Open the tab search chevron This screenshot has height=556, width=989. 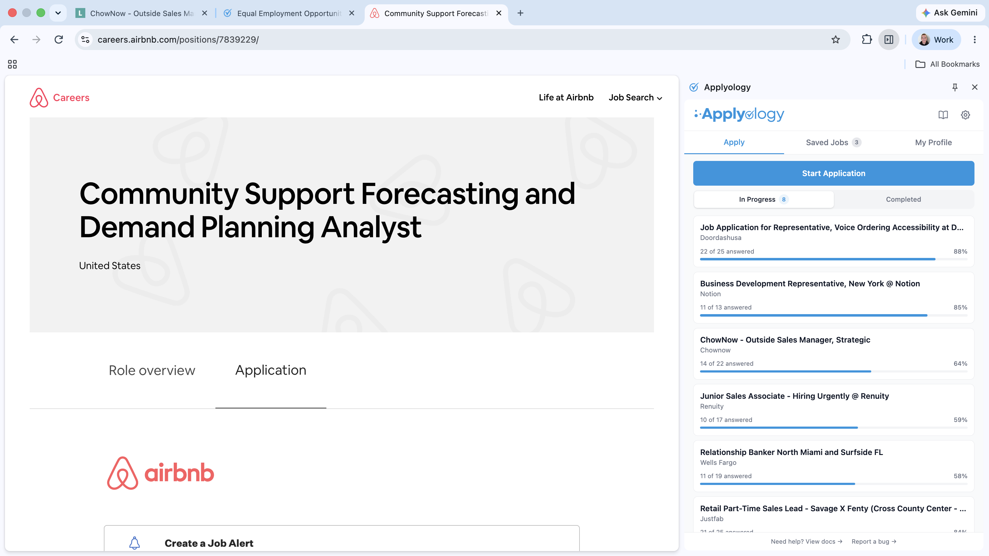tap(58, 13)
